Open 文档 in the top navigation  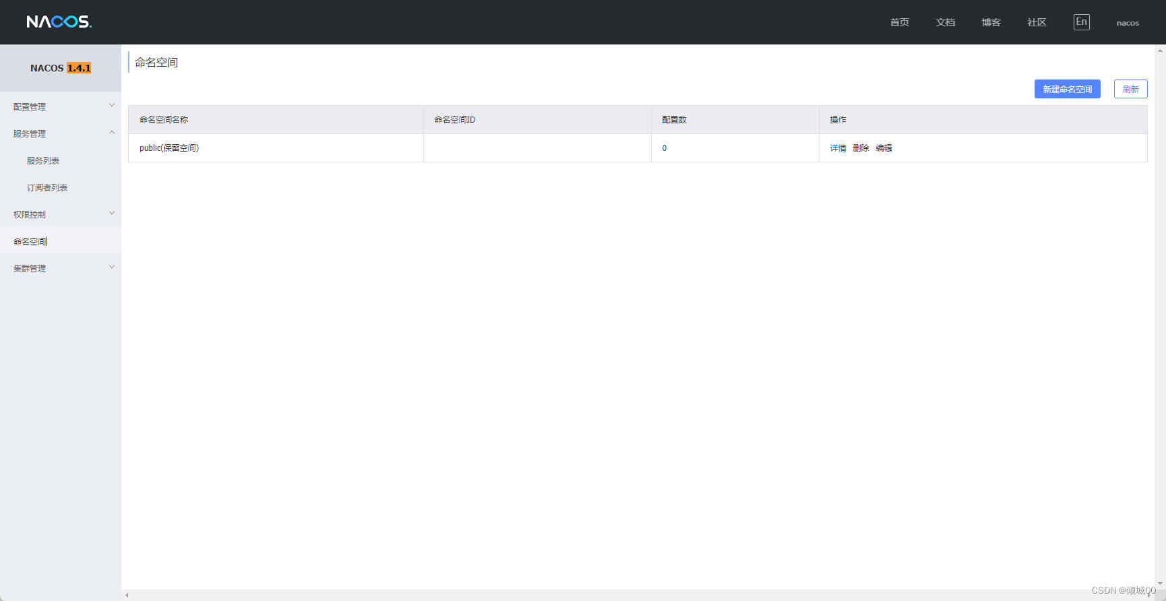click(945, 22)
